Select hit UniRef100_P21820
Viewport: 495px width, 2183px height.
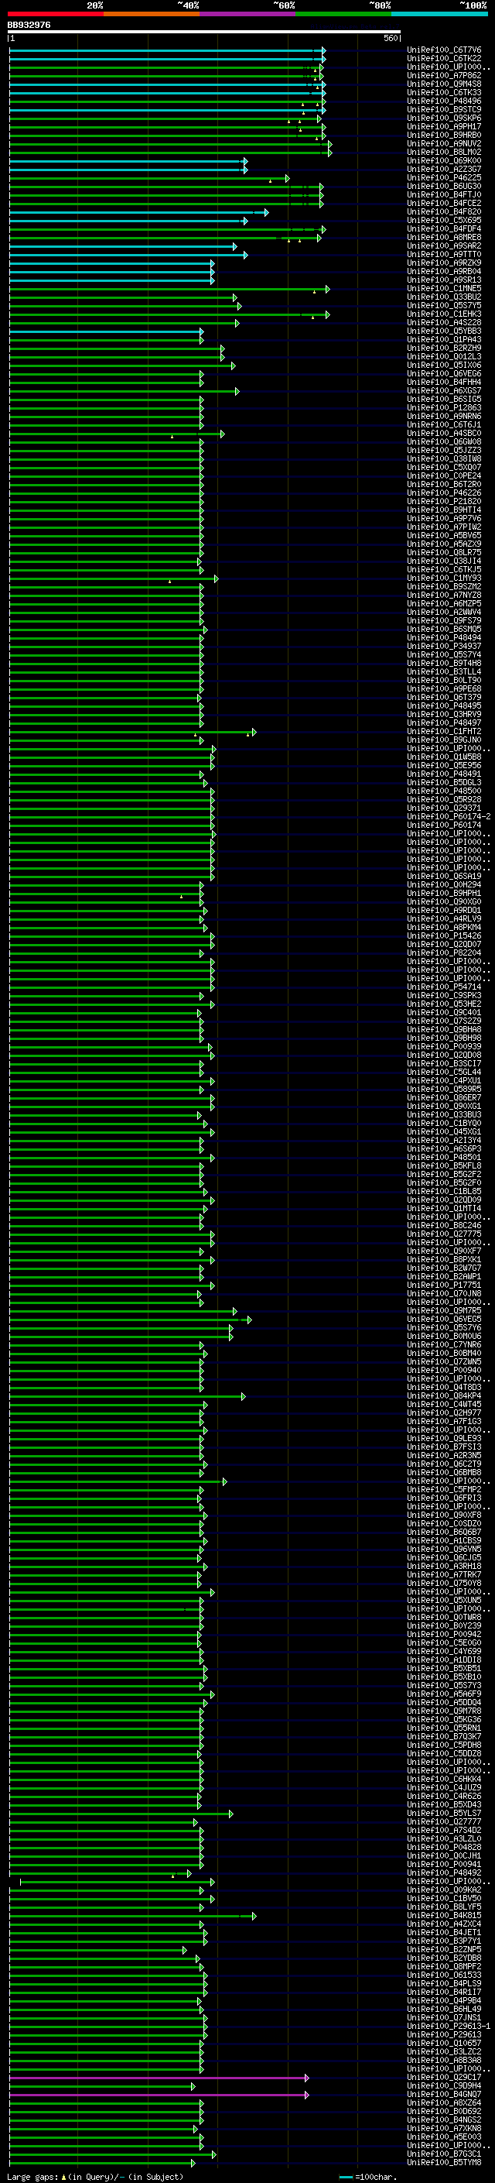pyautogui.click(x=444, y=502)
